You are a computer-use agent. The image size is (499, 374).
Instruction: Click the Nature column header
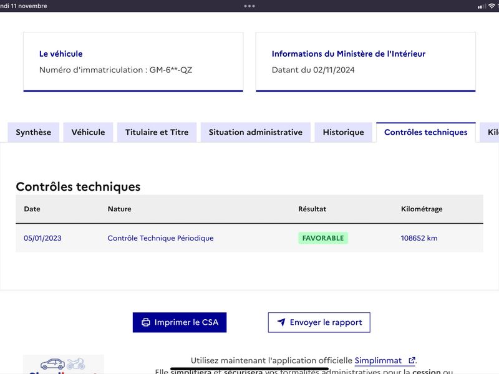click(119, 209)
